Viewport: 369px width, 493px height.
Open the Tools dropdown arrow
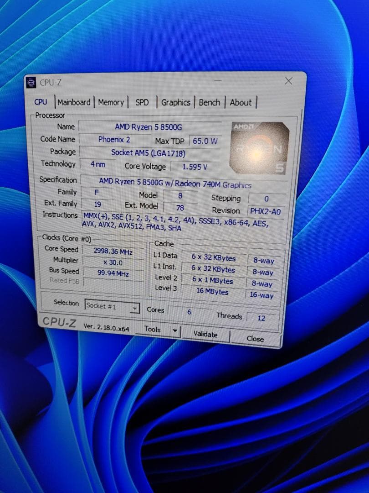pos(175,331)
